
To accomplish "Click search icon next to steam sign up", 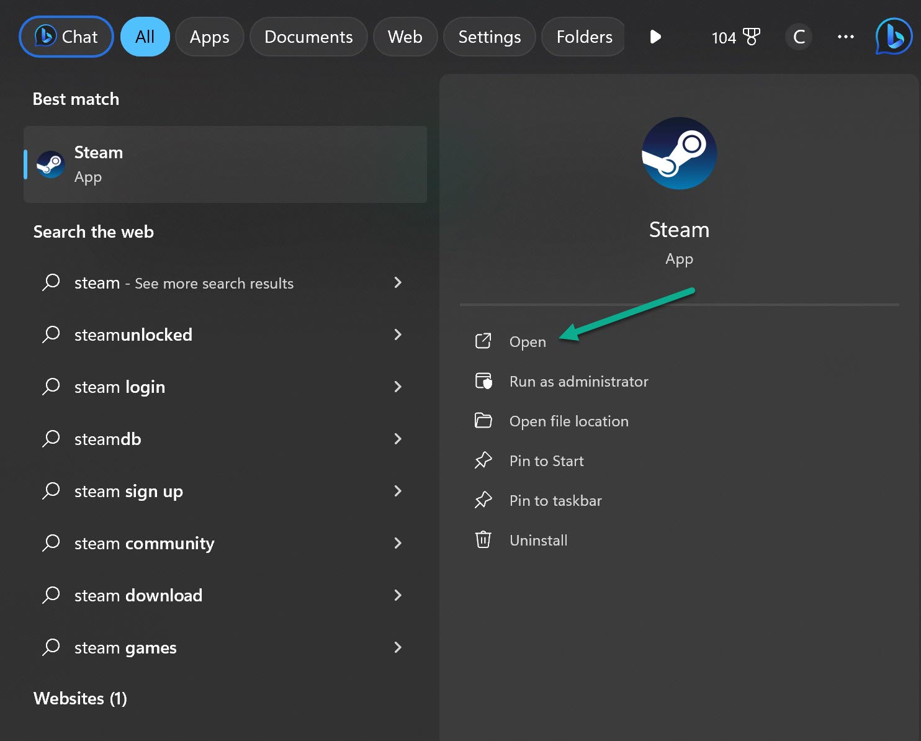I will point(51,491).
